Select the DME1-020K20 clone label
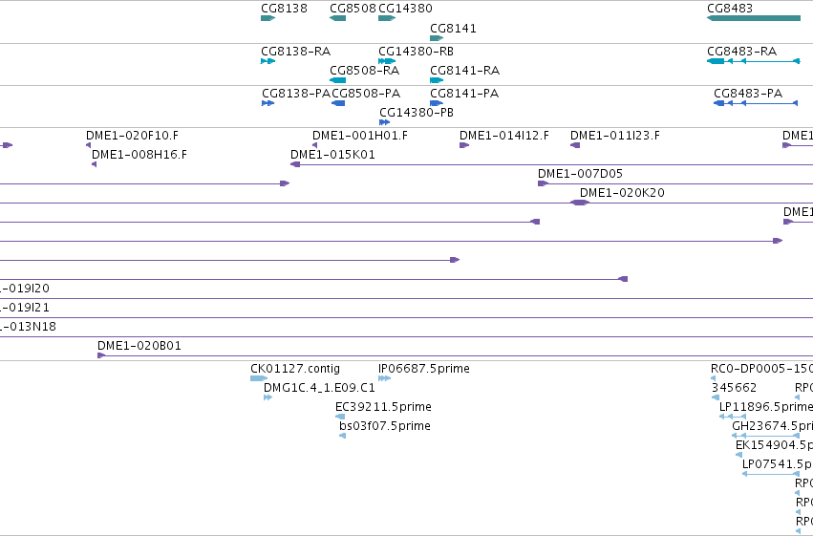The height and width of the screenshot is (536, 813). click(x=622, y=193)
